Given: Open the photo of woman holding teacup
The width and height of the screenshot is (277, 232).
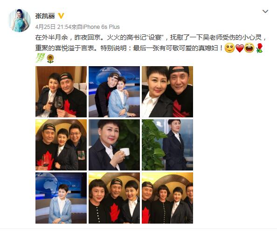Looking at the screenshot, I should click(x=114, y=145).
